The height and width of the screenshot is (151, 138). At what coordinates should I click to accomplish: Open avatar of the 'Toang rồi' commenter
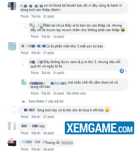12,142
